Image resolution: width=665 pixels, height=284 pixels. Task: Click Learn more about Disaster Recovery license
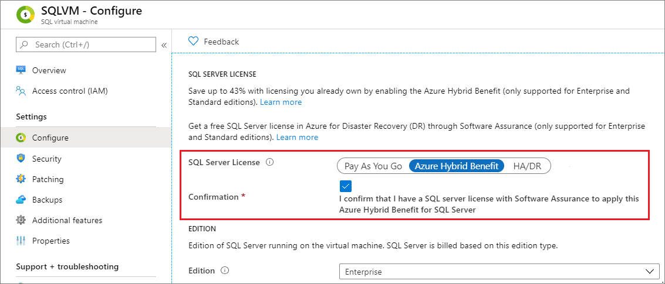click(297, 138)
